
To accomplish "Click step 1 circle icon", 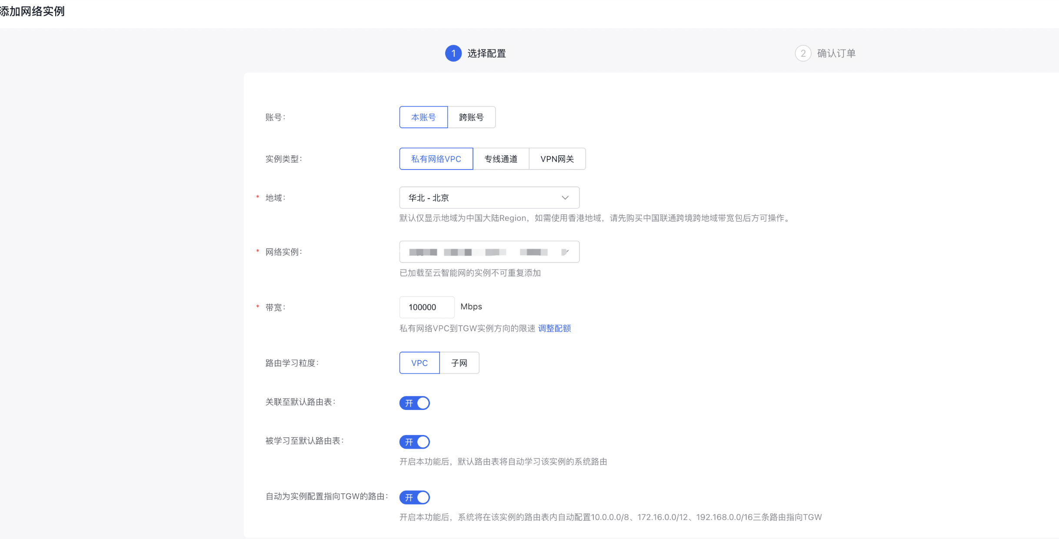I will coord(453,53).
